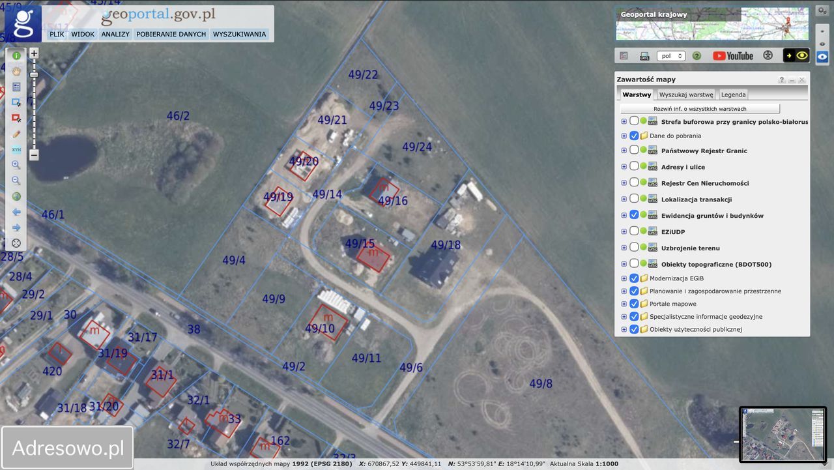This screenshot has width=834, height=470.
Task: Choose the pencil drawing tool
Action: (x=16, y=134)
